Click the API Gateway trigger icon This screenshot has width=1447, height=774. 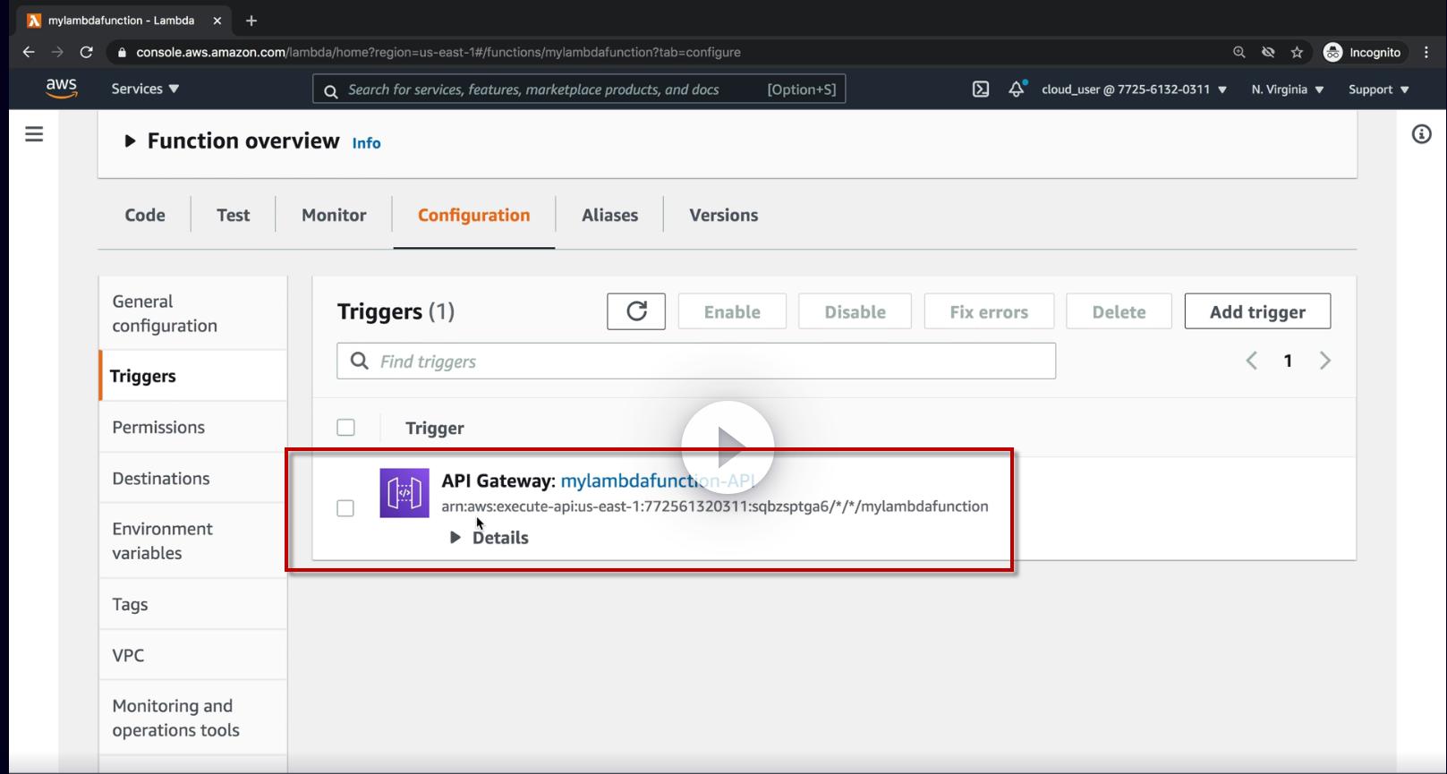pos(404,493)
